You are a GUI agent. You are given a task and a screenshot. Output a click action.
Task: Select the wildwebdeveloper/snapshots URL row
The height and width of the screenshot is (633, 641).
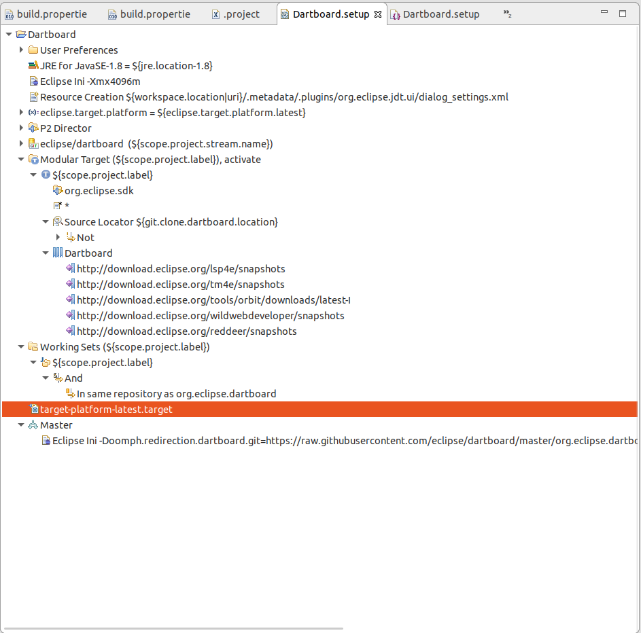point(211,316)
